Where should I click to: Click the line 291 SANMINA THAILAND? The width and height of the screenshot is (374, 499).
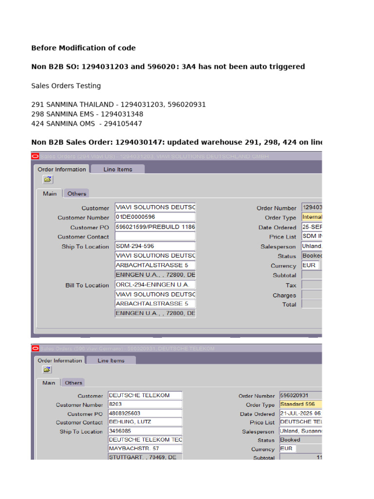coord(118,104)
